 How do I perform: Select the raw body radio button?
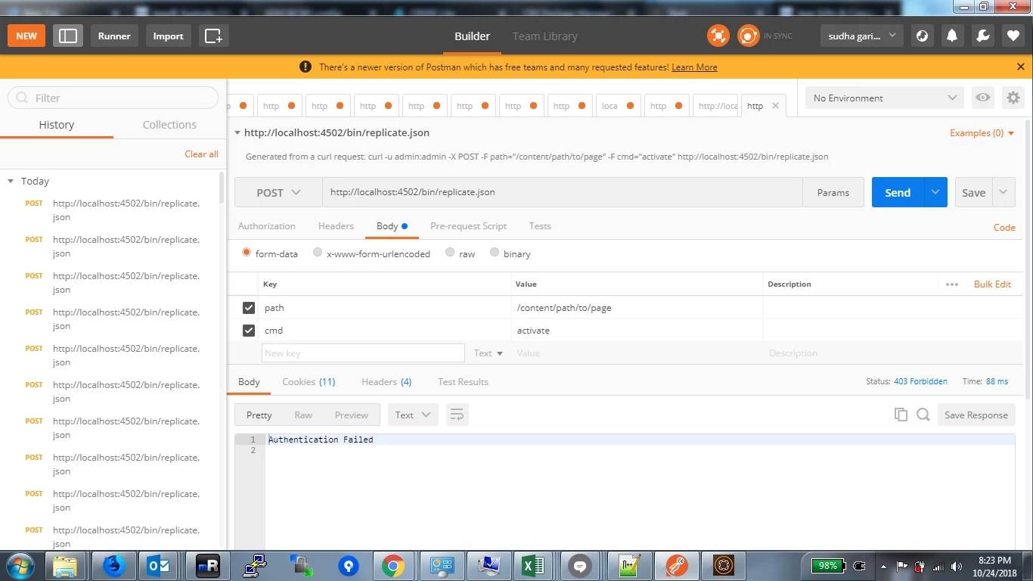pyautogui.click(x=450, y=253)
